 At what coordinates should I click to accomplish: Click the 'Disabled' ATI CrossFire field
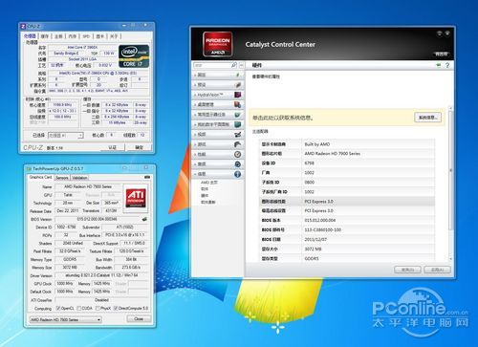point(101,300)
